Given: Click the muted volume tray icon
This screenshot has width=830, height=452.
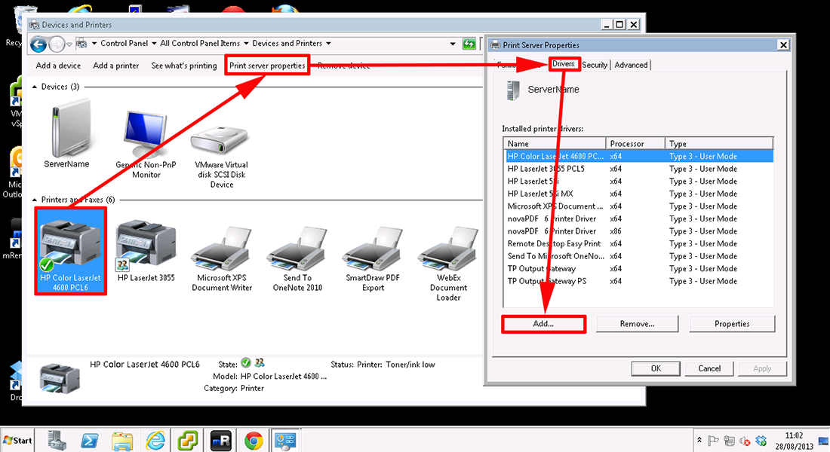Looking at the screenshot, I should [x=745, y=441].
